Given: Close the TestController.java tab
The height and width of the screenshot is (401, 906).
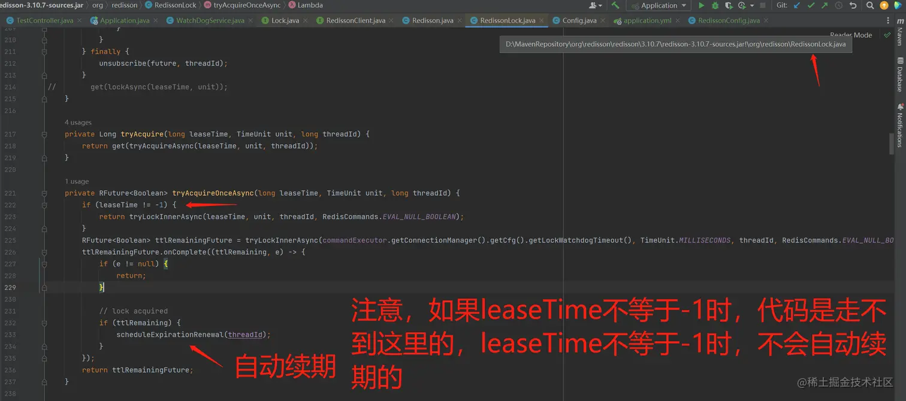Looking at the screenshot, I should point(81,20).
